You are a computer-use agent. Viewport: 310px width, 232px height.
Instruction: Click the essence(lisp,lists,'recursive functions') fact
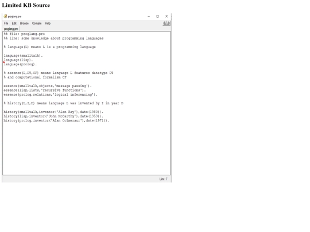pyautogui.click(x=45, y=91)
